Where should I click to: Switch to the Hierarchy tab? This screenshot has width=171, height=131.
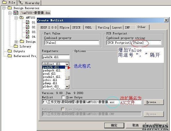29,3
